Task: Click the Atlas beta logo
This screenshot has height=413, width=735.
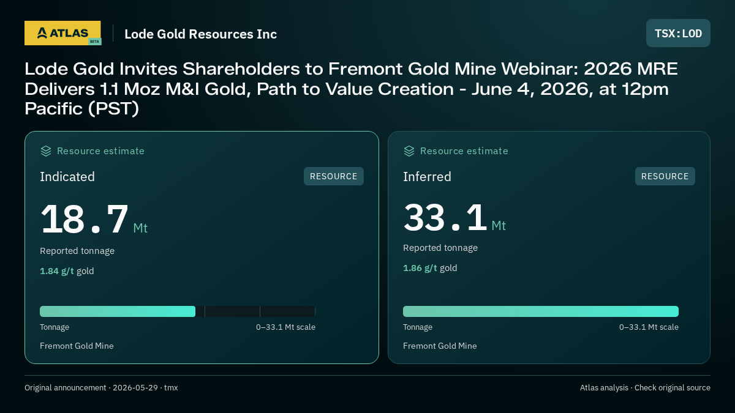Action: tap(62, 33)
